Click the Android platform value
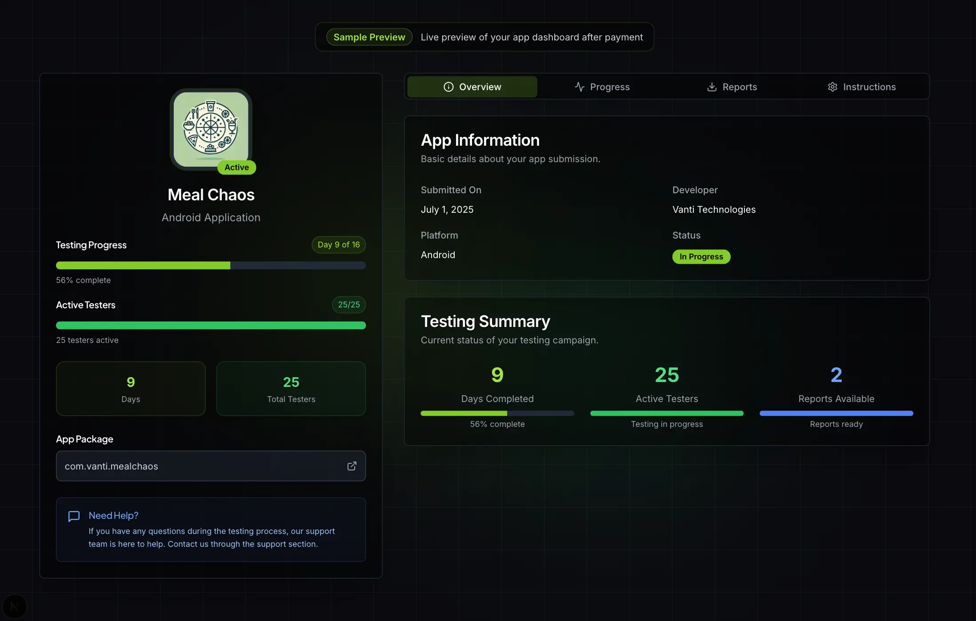Viewport: 976px width, 621px height. coord(438,255)
